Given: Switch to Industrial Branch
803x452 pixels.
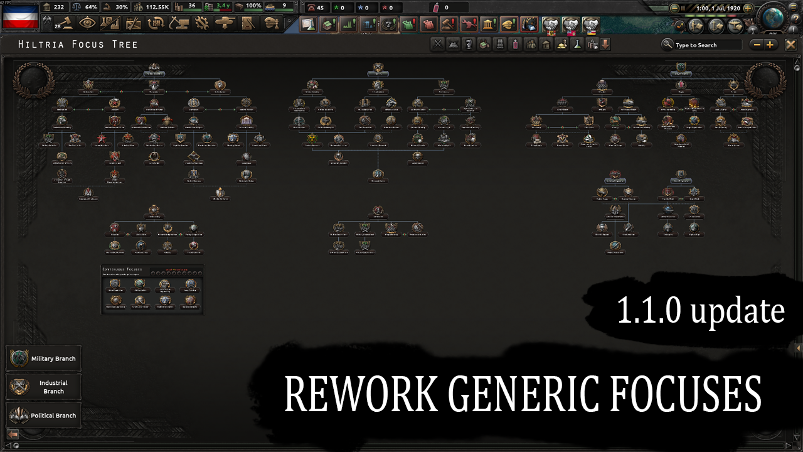Looking at the screenshot, I should pyautogui.click(x=44, y=387).
